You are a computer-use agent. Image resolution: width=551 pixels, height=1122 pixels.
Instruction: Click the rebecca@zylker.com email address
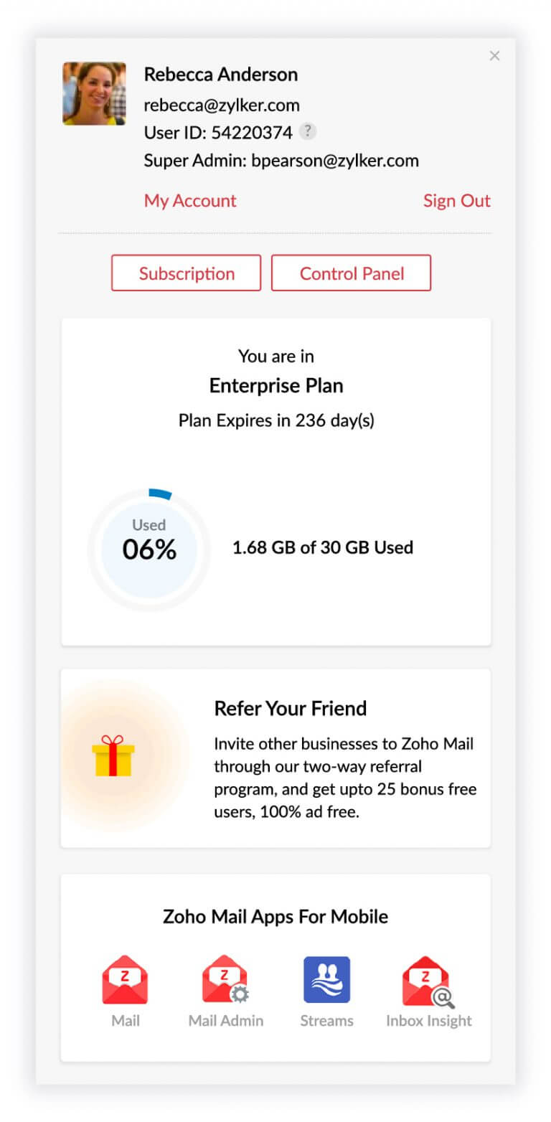coord(222,105)
